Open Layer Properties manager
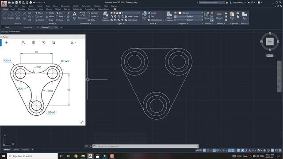Image resolution: width=283 pixels, height=159 pixels. point(105,16)
